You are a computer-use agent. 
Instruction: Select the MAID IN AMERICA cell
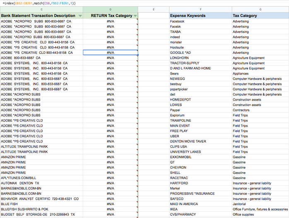pyautogui.click(x=200, y=204)
